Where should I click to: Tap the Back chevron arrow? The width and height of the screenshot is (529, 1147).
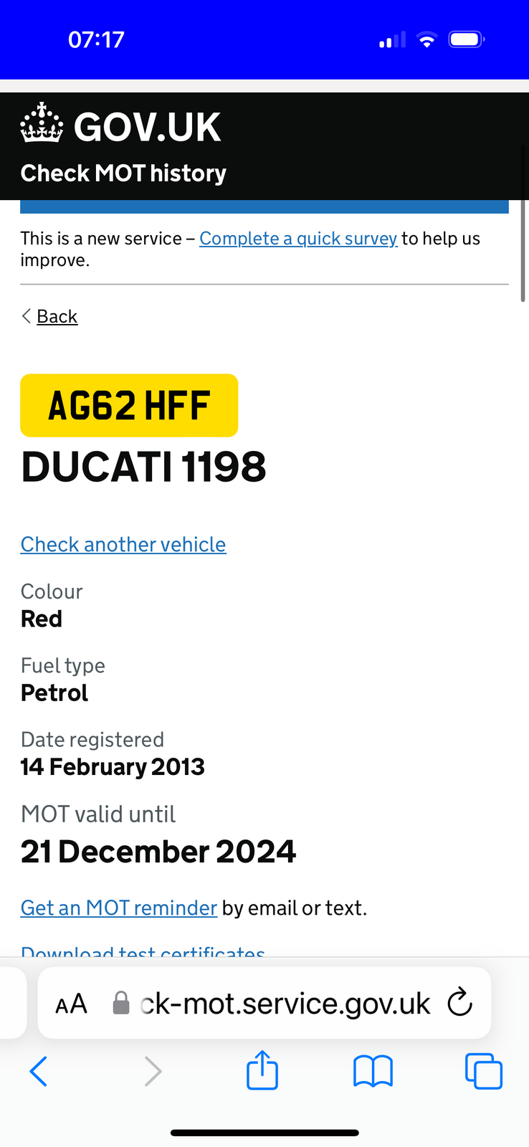coord(27,316)
